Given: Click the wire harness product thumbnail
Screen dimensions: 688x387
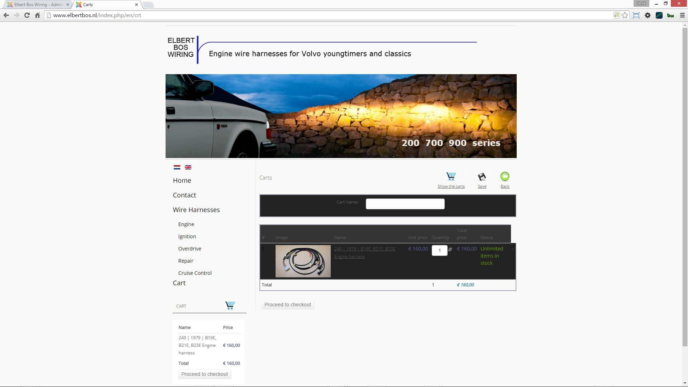Looking at the screenshot, I should click(303, 261).
